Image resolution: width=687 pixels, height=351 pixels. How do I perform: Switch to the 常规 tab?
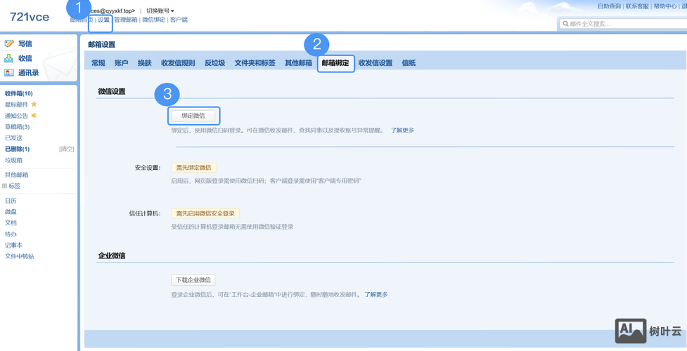click(x=98, y=63)
